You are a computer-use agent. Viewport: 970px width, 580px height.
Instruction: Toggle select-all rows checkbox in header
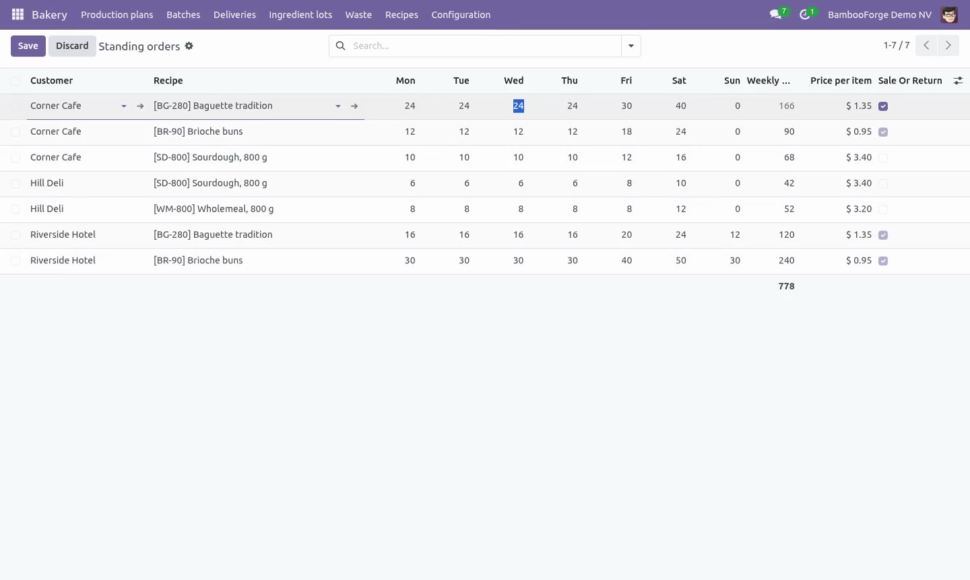pos(15,81)
